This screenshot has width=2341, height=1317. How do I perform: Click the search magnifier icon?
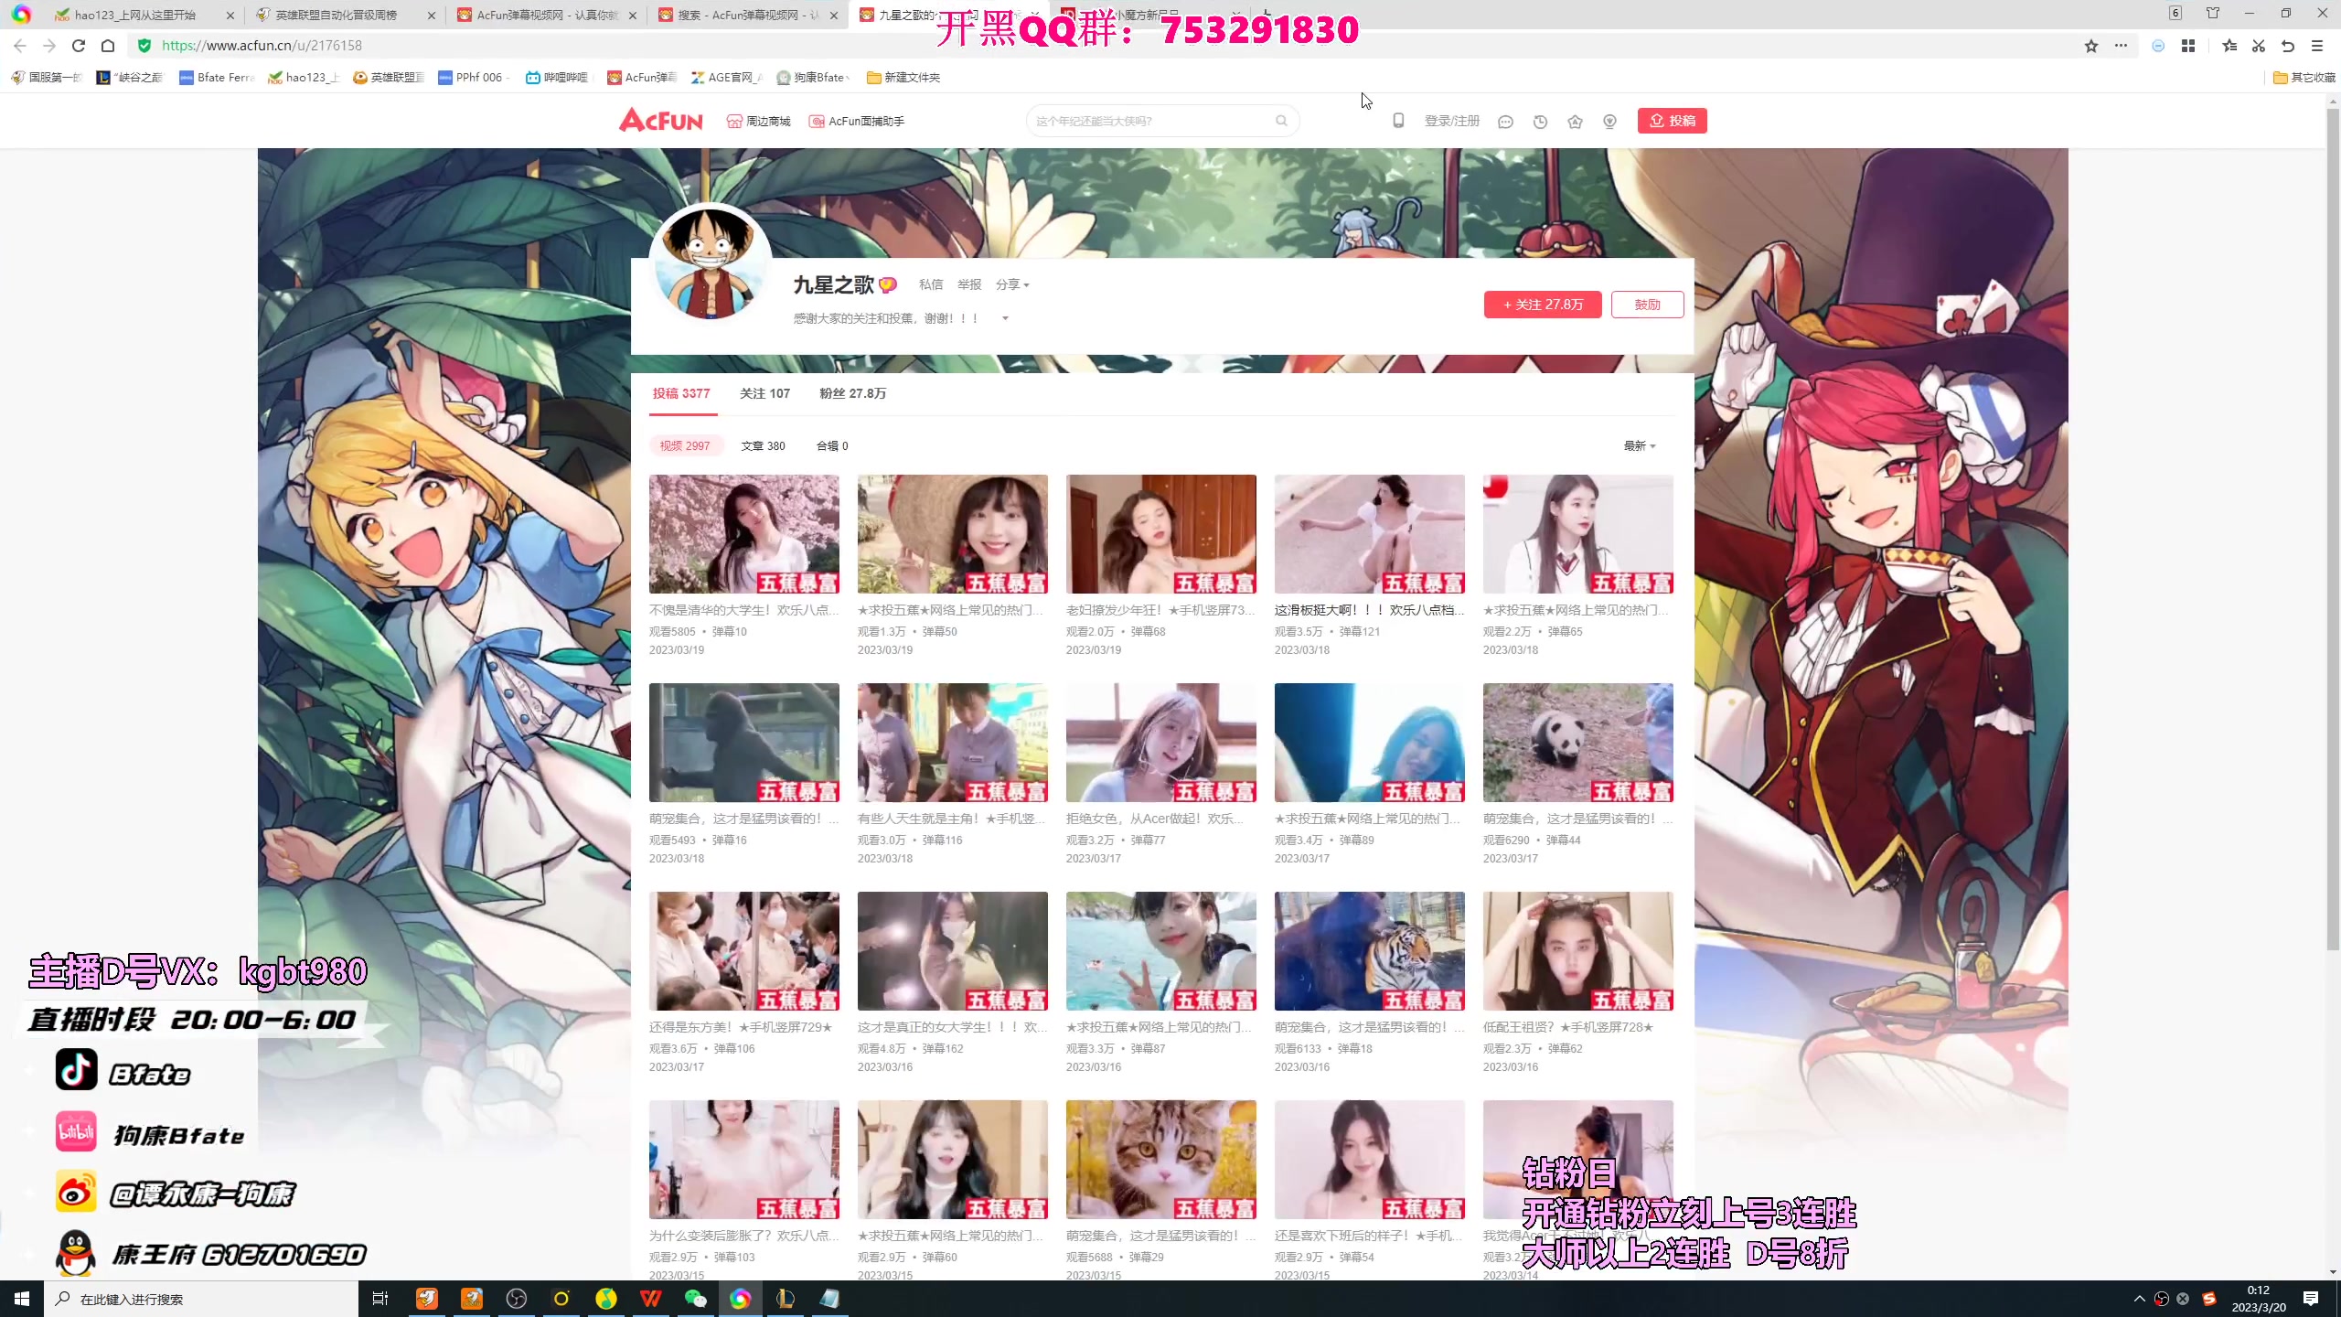(1281, 121)
